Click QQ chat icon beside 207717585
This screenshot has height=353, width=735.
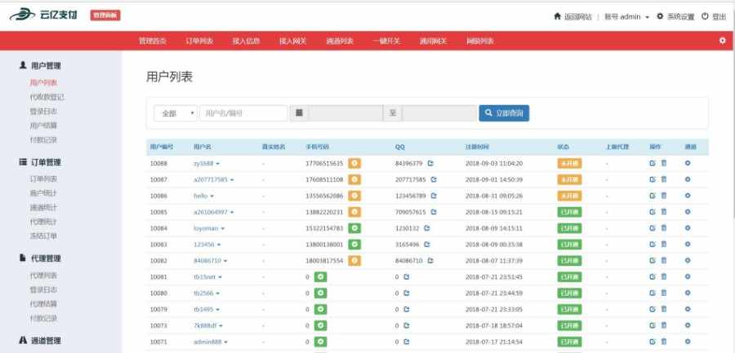(x=434, y=179)
